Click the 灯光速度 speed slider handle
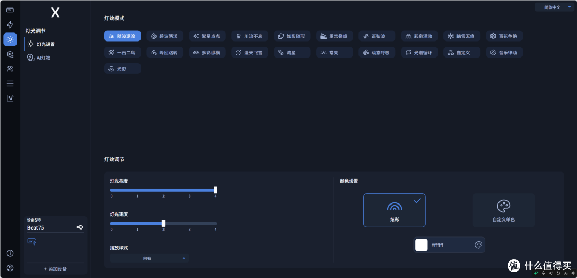577x278 pixels. pyautogui.click(x=163, y=223)
